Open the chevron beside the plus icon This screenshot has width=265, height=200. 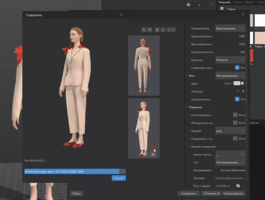click(173, 30)
